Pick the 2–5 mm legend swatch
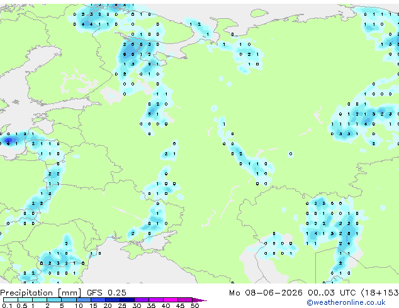 click(54, 300)
